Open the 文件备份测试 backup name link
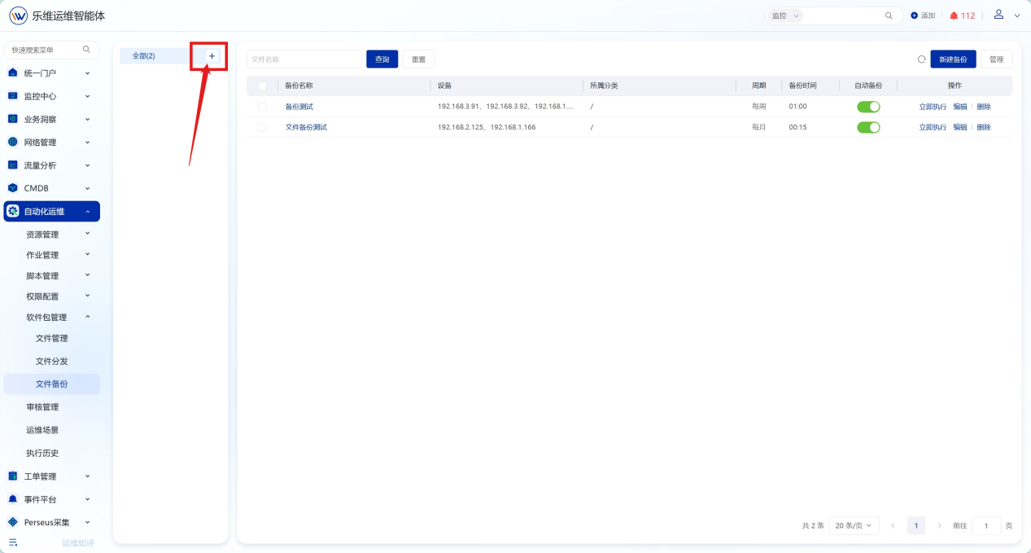Image resolution: width=1031 pixels, height=553 pixels. (x=306, y=127)
